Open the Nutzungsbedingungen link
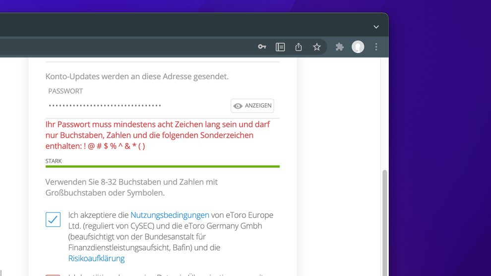491x276 pixels. point(170,215)
